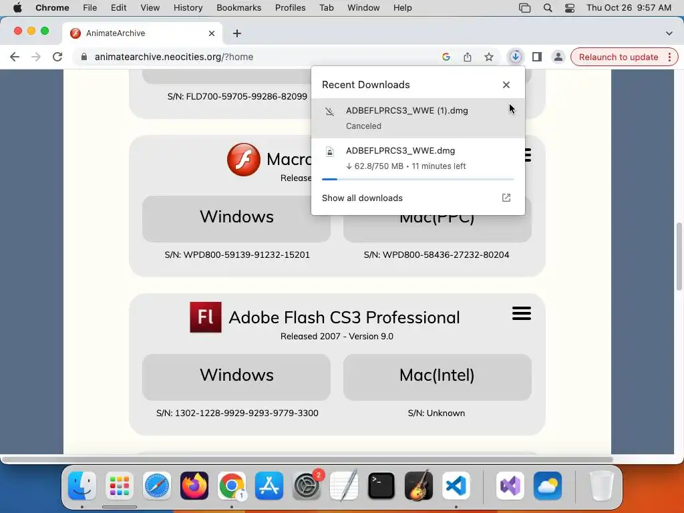
Task: Launch Firefox from the dock
Action: tap(194, 486)
